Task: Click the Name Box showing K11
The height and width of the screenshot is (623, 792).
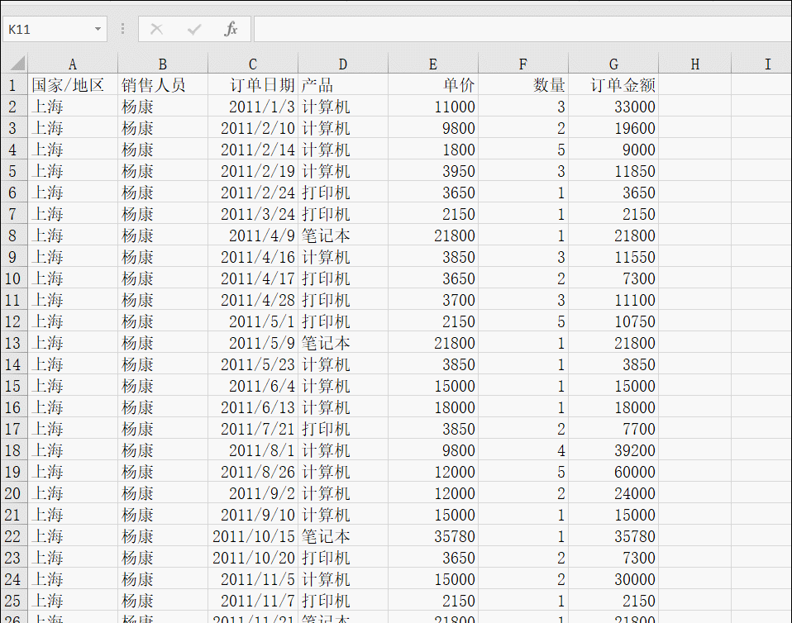Action: coord(55,29)
